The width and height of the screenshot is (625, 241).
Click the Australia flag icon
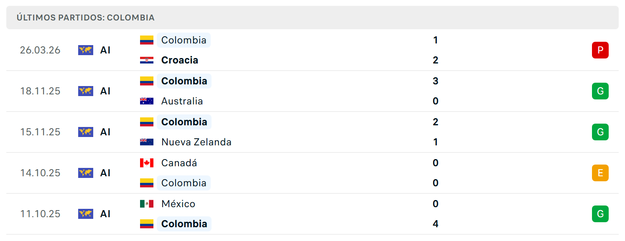click(x=147, y=101)
